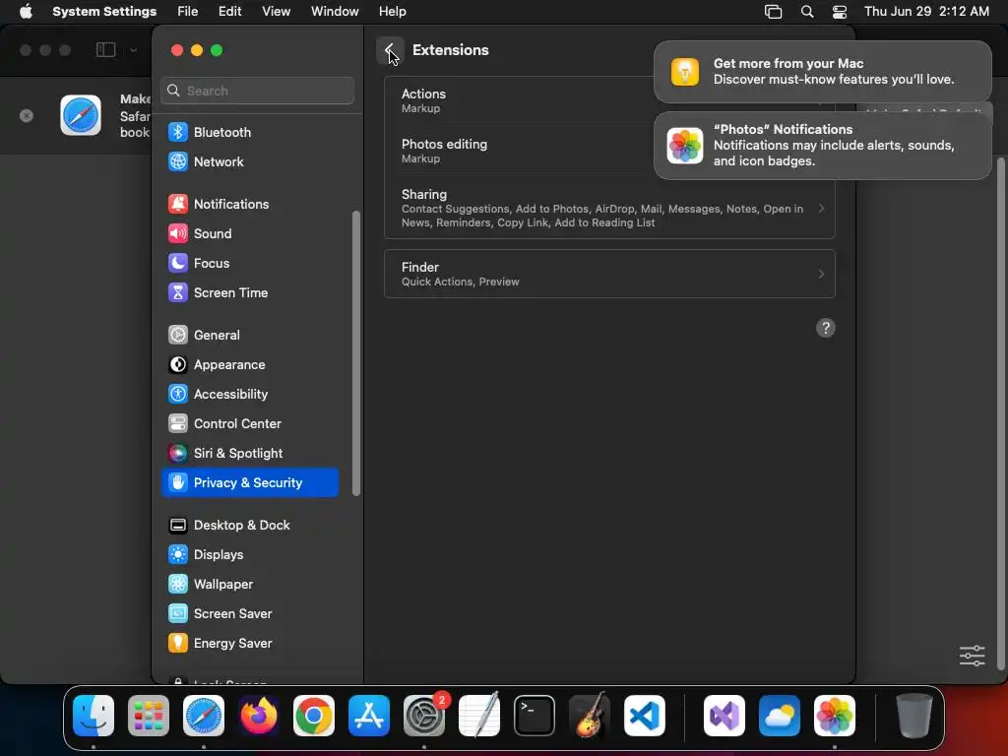Viewport: 1008px width, 756px height.
Task: Open Accessibility settings
Action: pyautogui.click(x=250, y=394)
